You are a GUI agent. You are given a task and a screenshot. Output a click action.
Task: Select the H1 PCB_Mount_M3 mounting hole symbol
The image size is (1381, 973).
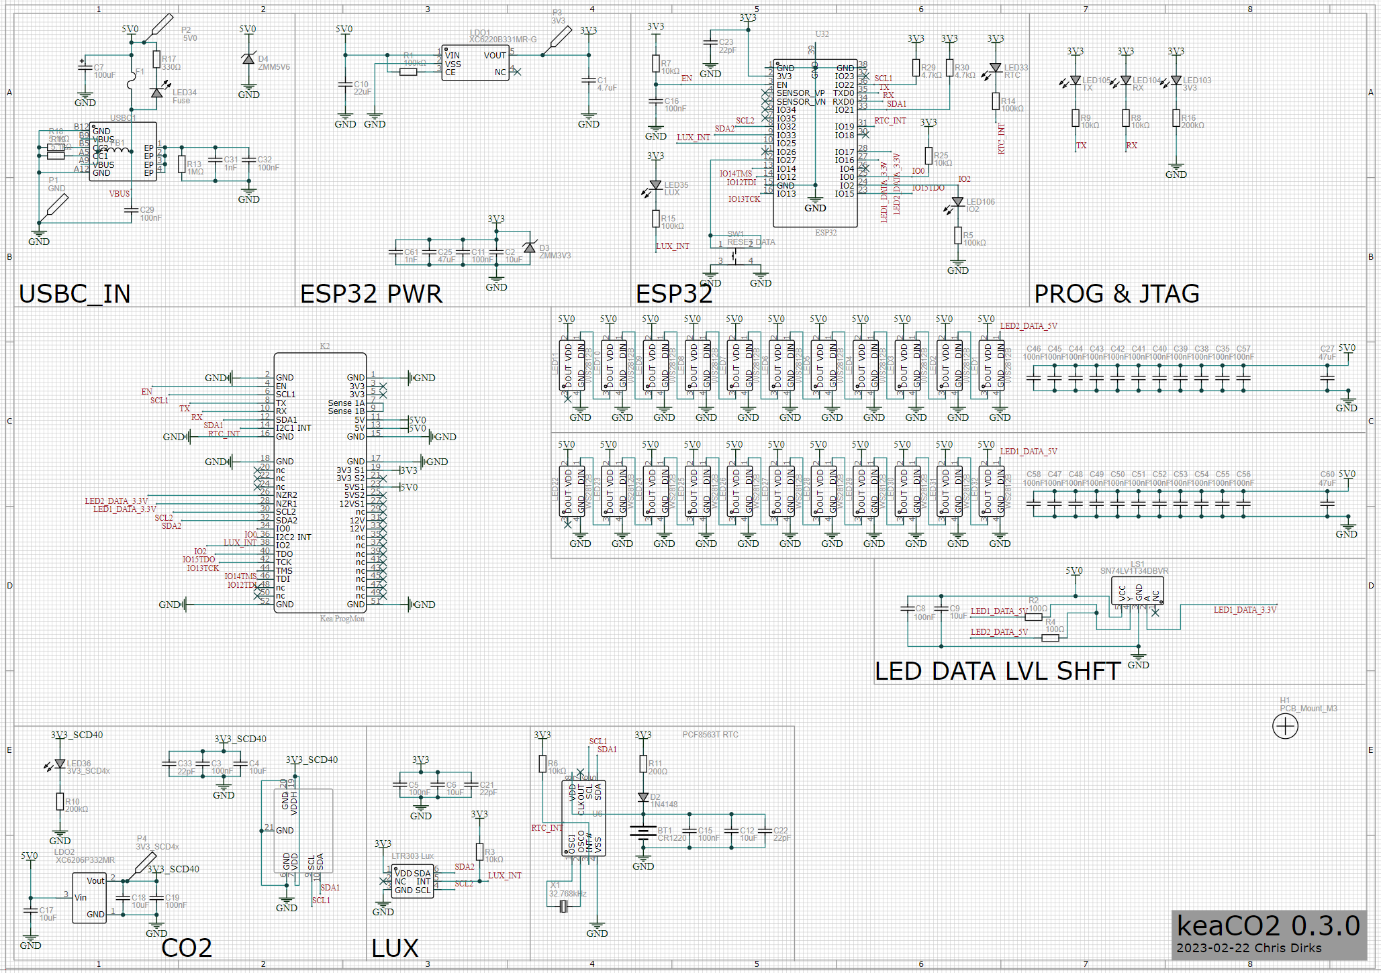pyautogui.click(x=1285, y=726)
